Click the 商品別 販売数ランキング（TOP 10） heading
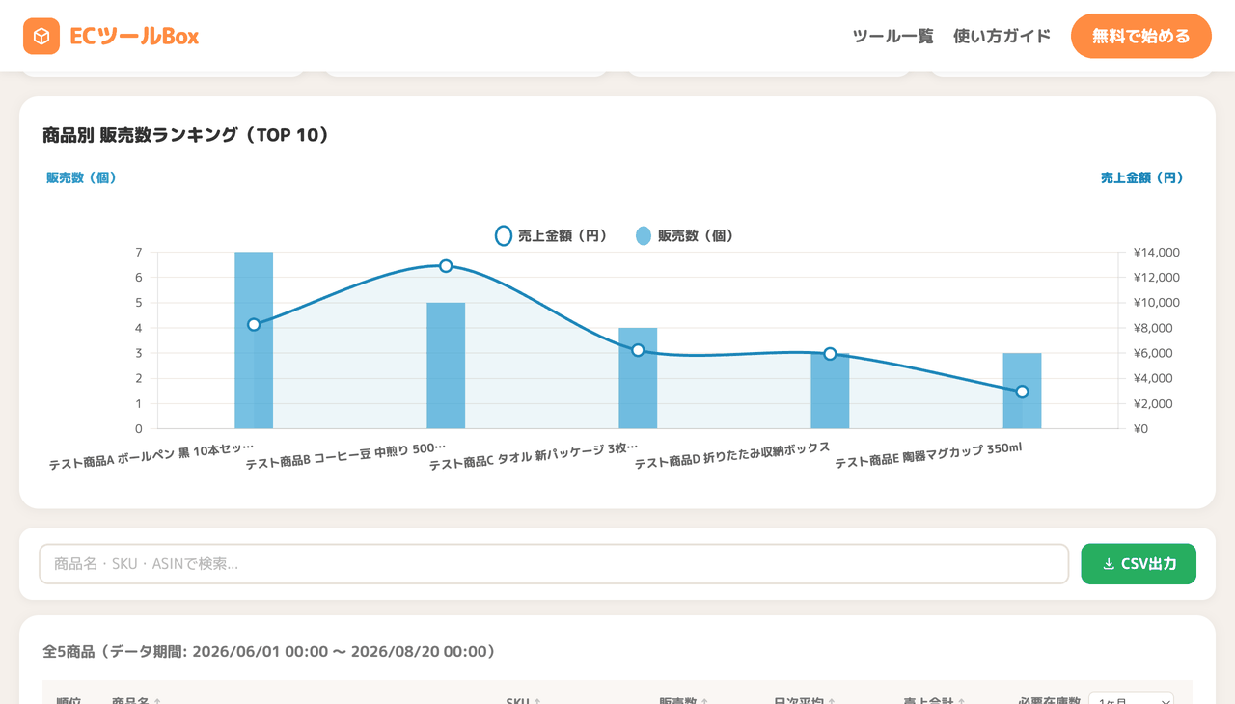1235x704 pixels. 186,135
